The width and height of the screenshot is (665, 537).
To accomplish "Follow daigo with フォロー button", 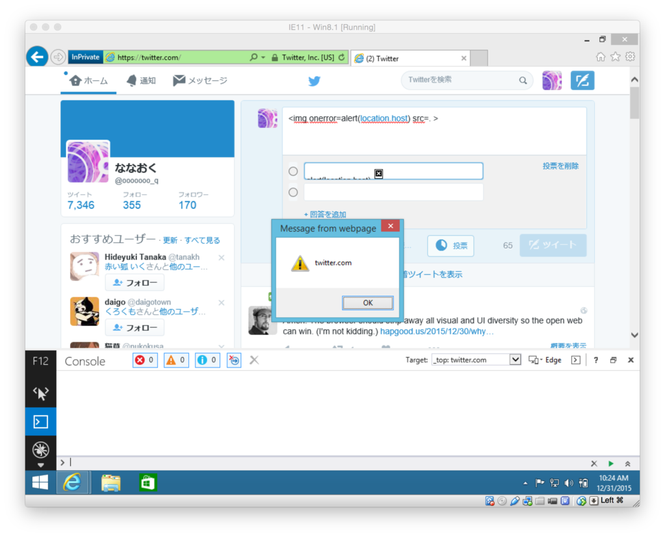I will (135, 327).
